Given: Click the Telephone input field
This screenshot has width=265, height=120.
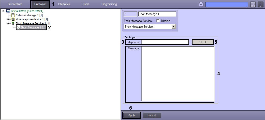Looking at the screenshot, I should [x=165, y=42].
